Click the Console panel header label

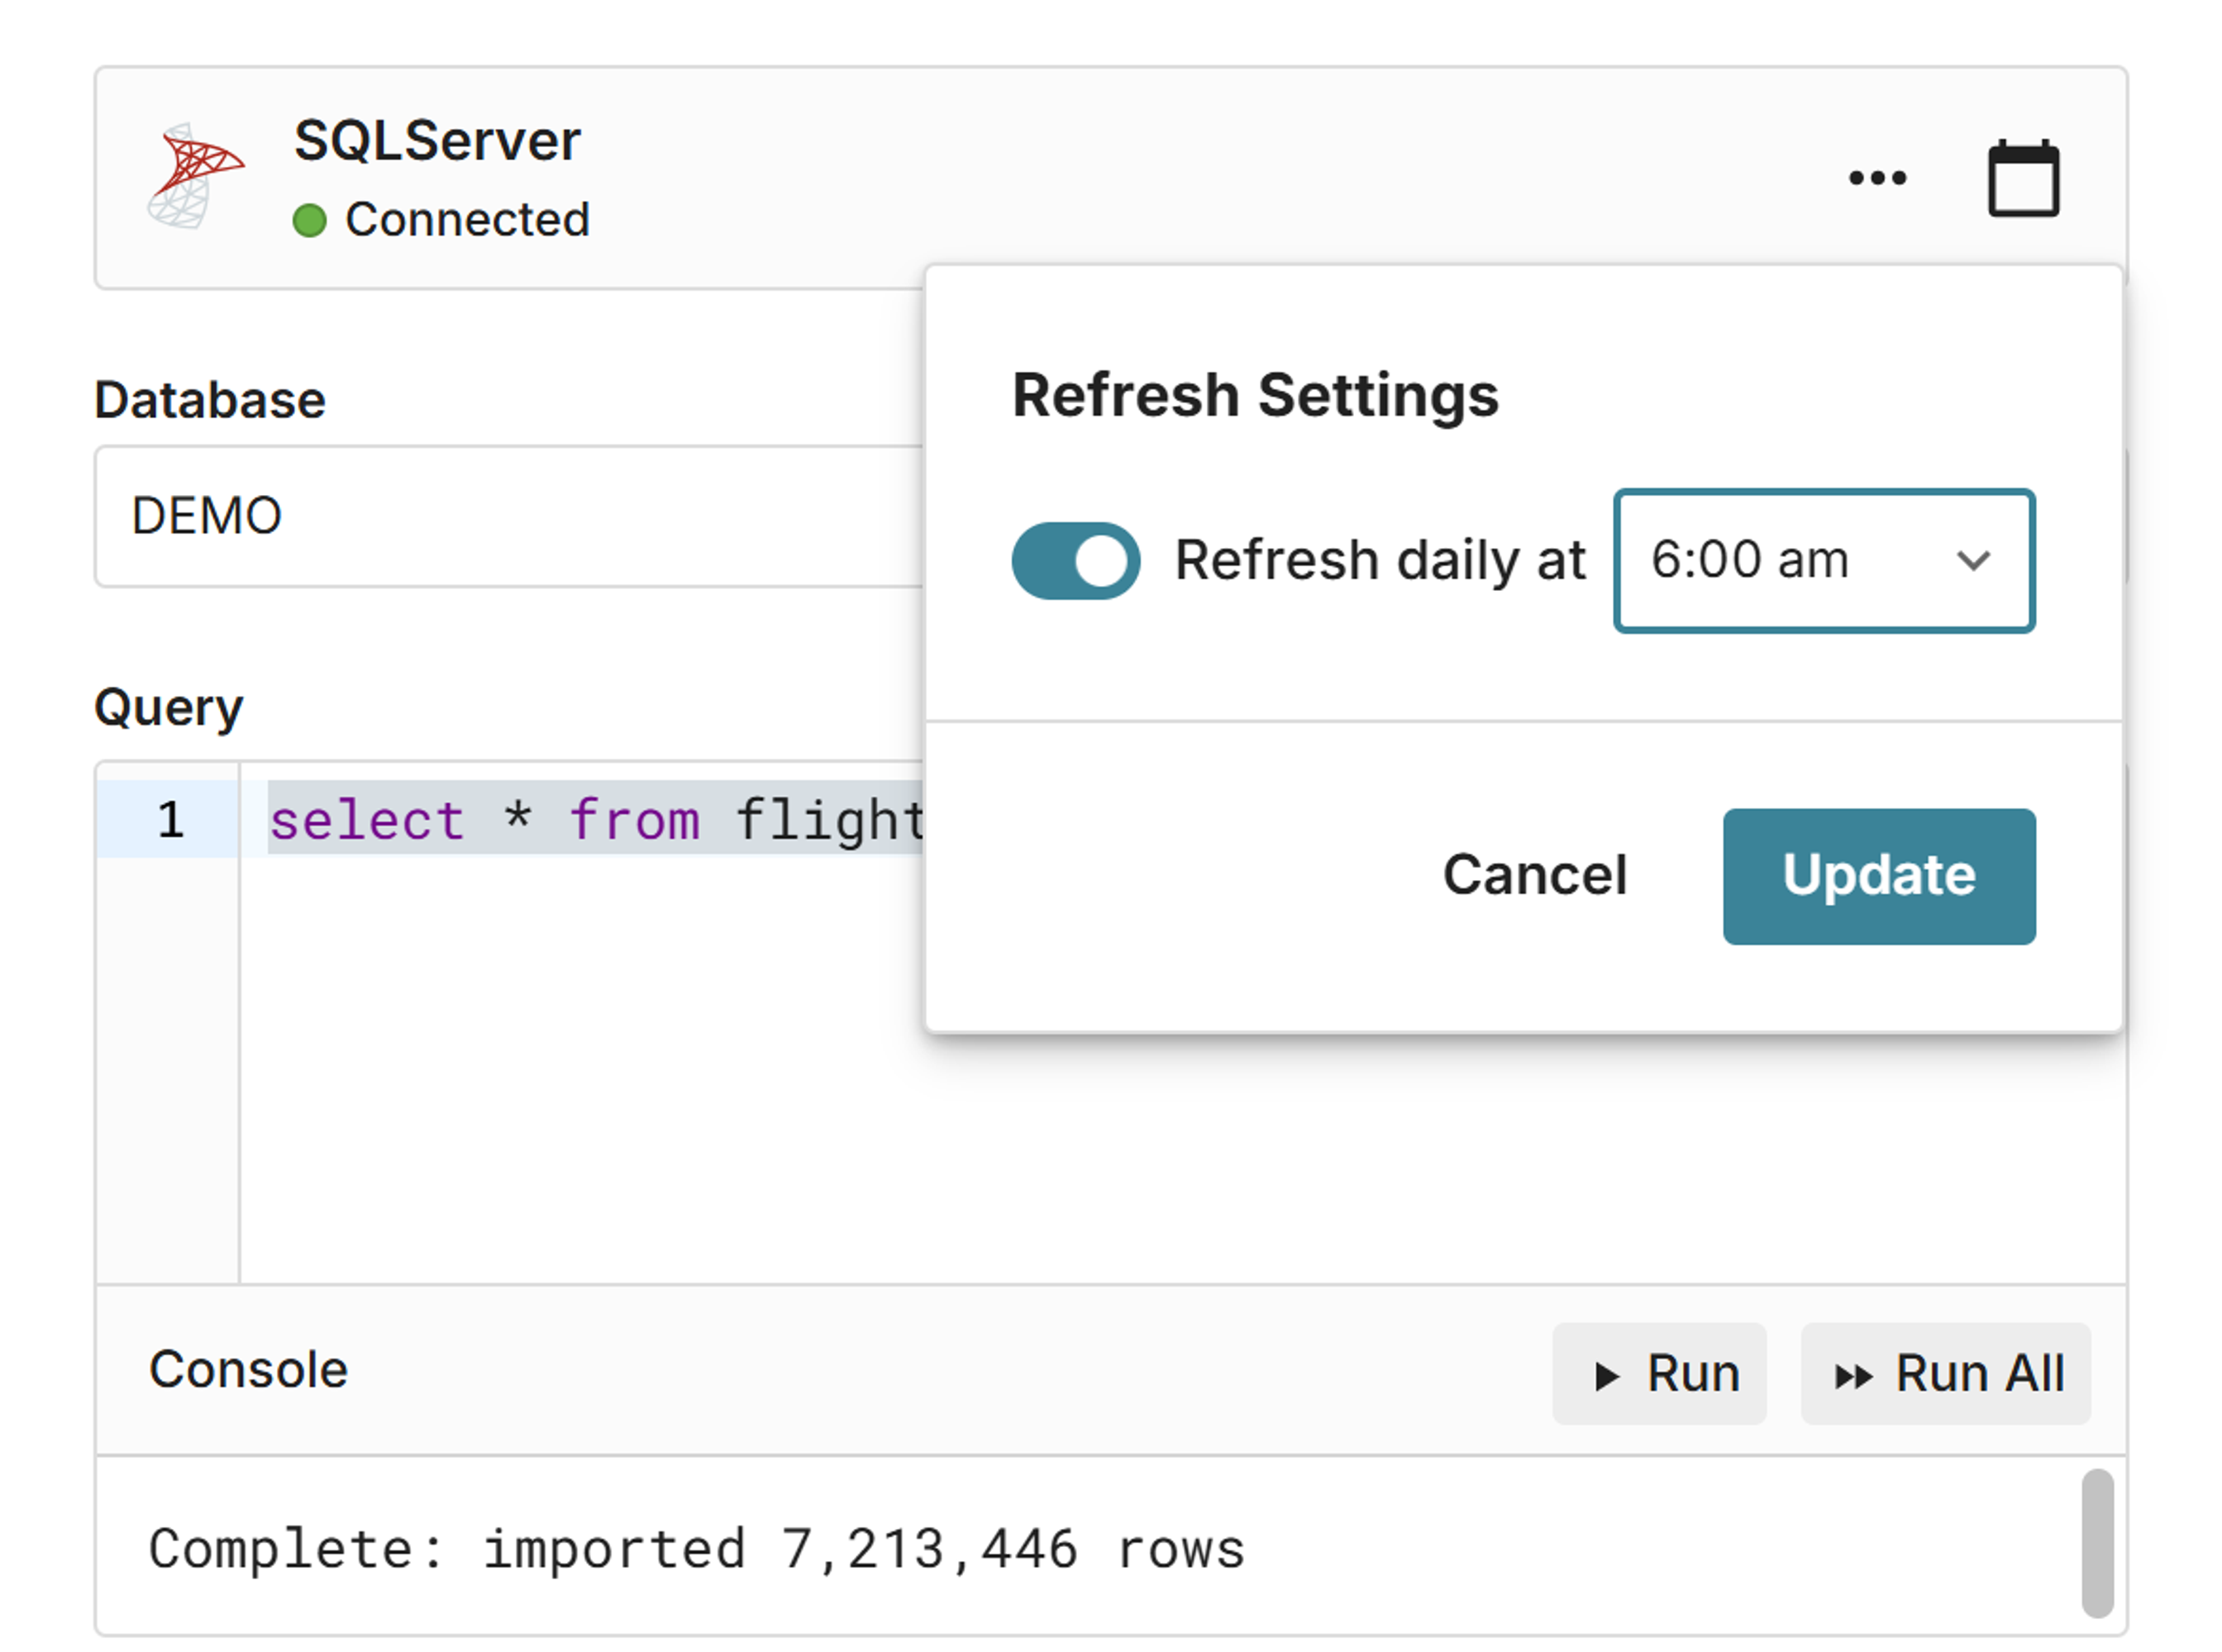(x=248, y=1369)
